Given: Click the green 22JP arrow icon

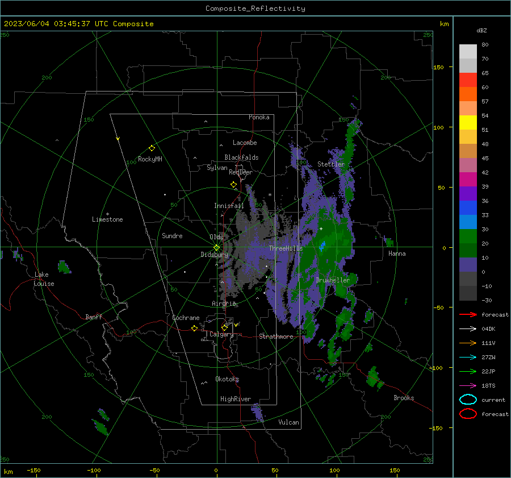Looking at the screenshot, I should [x=468, y=371].
